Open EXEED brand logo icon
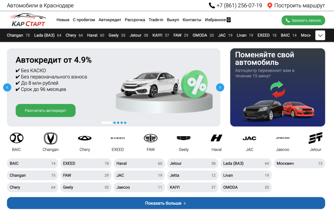Viewport: 334px width, 215px height. click(117, 138)
